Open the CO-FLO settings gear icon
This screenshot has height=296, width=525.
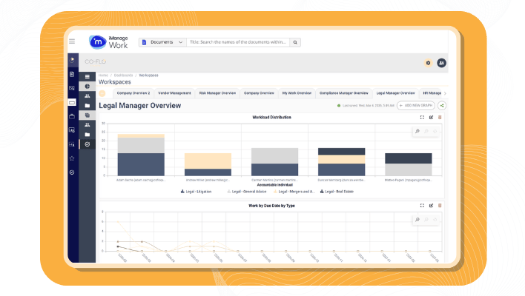pyautogui.click(x=428, y=63)
